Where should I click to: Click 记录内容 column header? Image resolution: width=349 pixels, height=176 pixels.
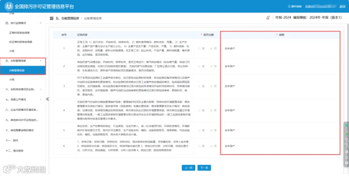(x=82, y=35)
